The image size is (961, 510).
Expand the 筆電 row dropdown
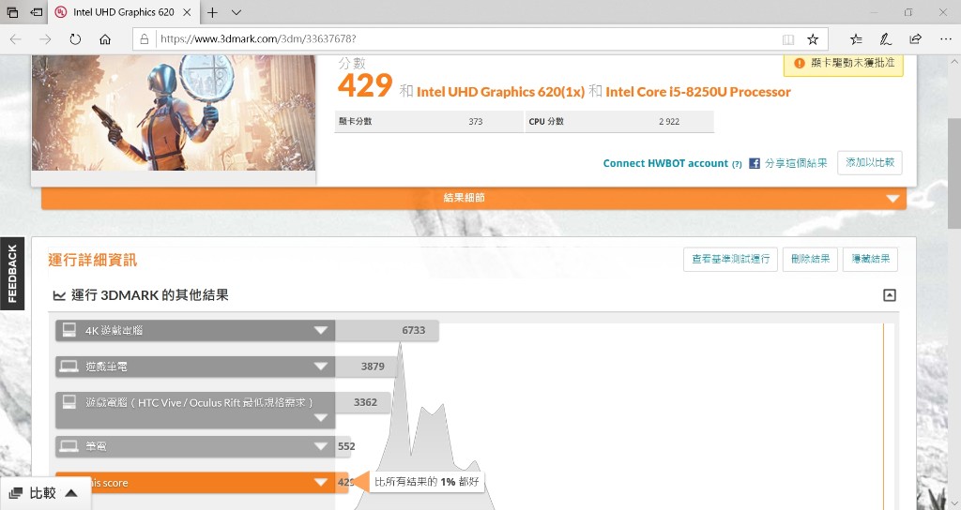321,446
